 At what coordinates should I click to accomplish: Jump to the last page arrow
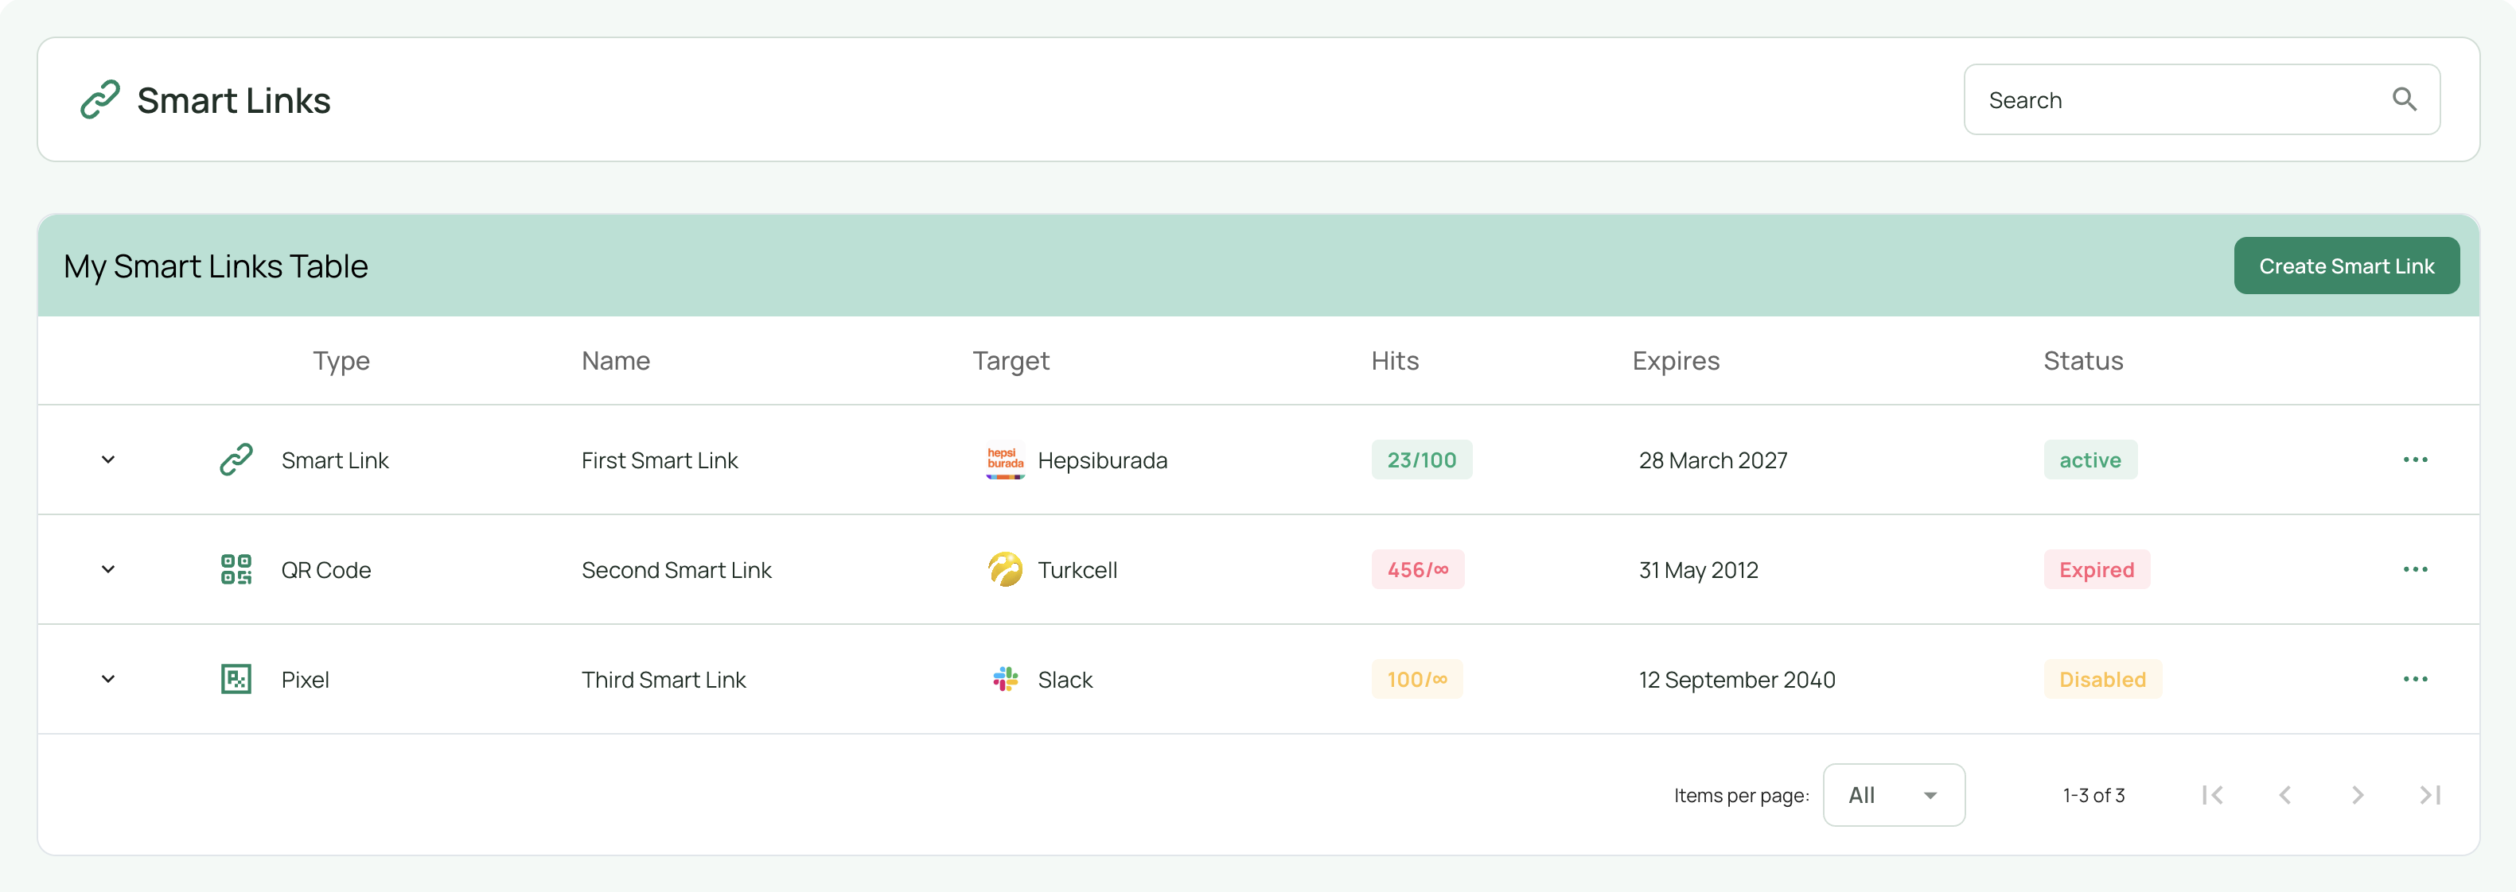point(2429,795)
